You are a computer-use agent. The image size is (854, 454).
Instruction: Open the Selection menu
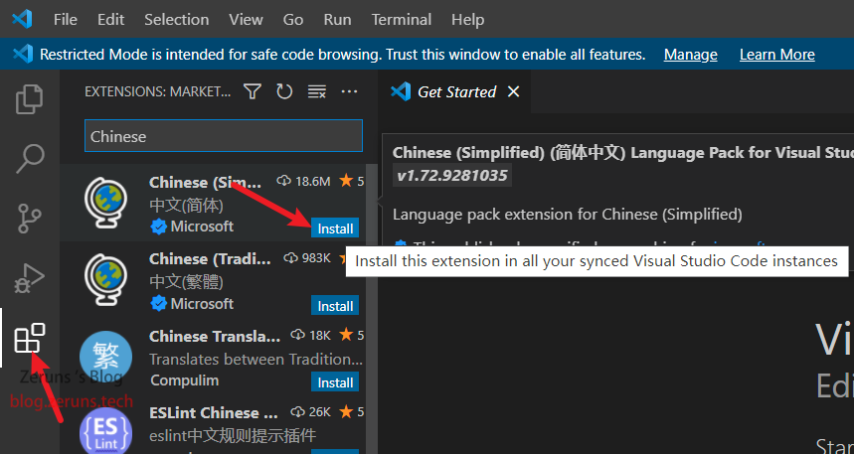(x=176, y=19)
